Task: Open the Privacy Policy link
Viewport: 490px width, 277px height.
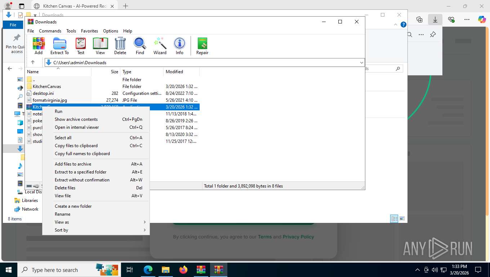Action: click(x=298, y=237)
